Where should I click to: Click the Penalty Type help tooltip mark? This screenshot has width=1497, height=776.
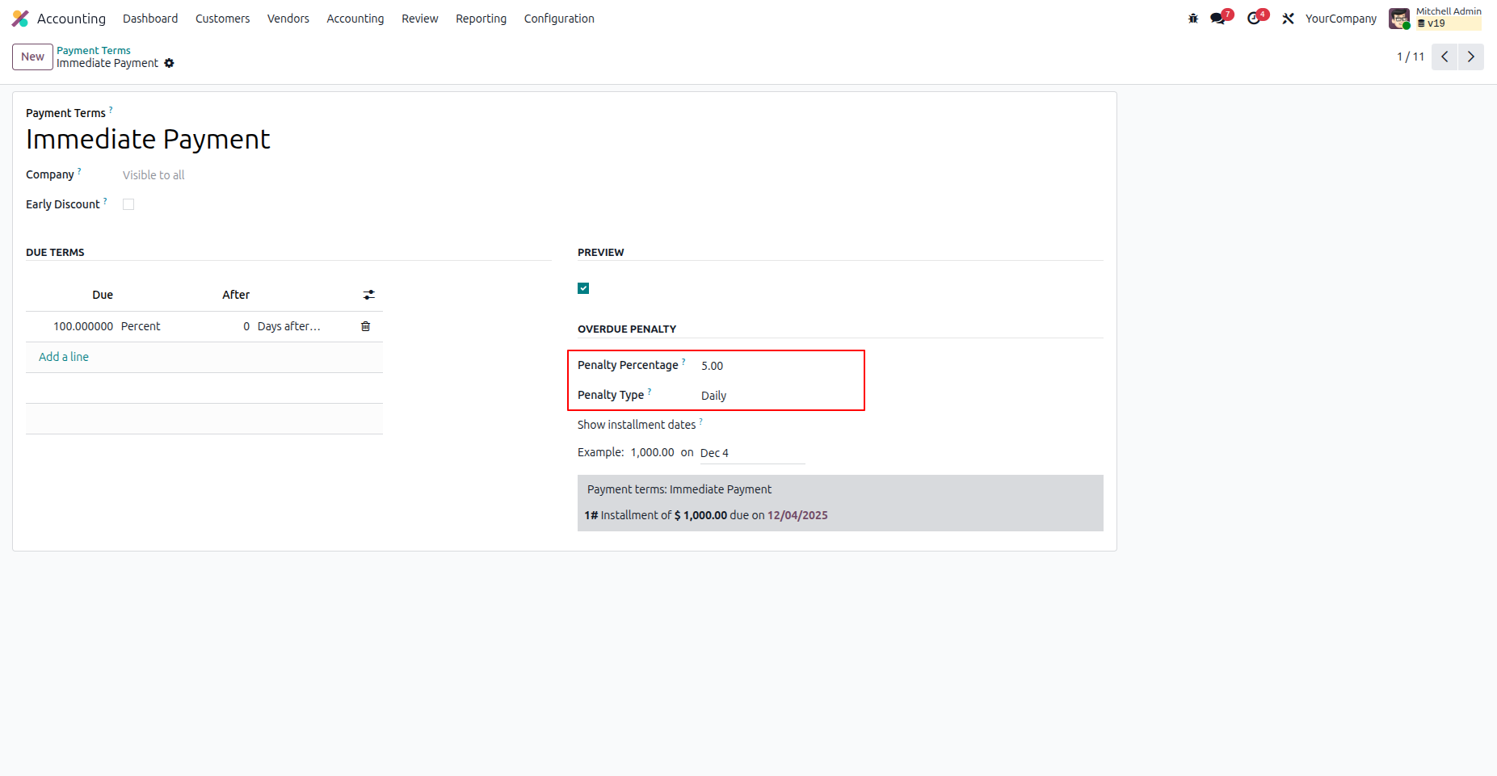649,391
